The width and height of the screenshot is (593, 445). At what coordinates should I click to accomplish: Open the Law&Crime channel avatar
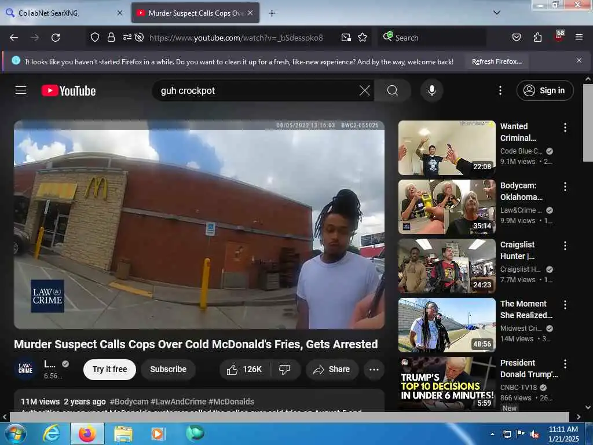click(25, 369)
